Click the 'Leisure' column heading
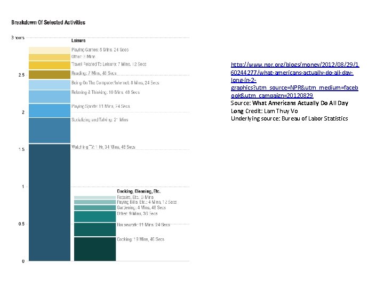 point(78,41)
